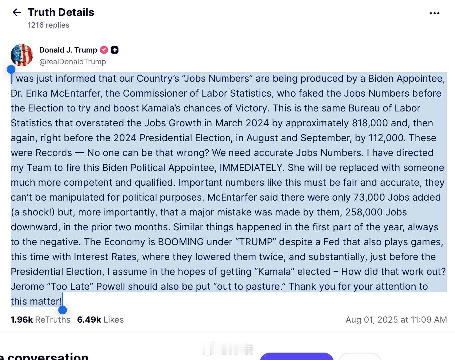455x360 pixels.
Task: Click the Aug 01, 2025 timestamp
Action: 396,320
